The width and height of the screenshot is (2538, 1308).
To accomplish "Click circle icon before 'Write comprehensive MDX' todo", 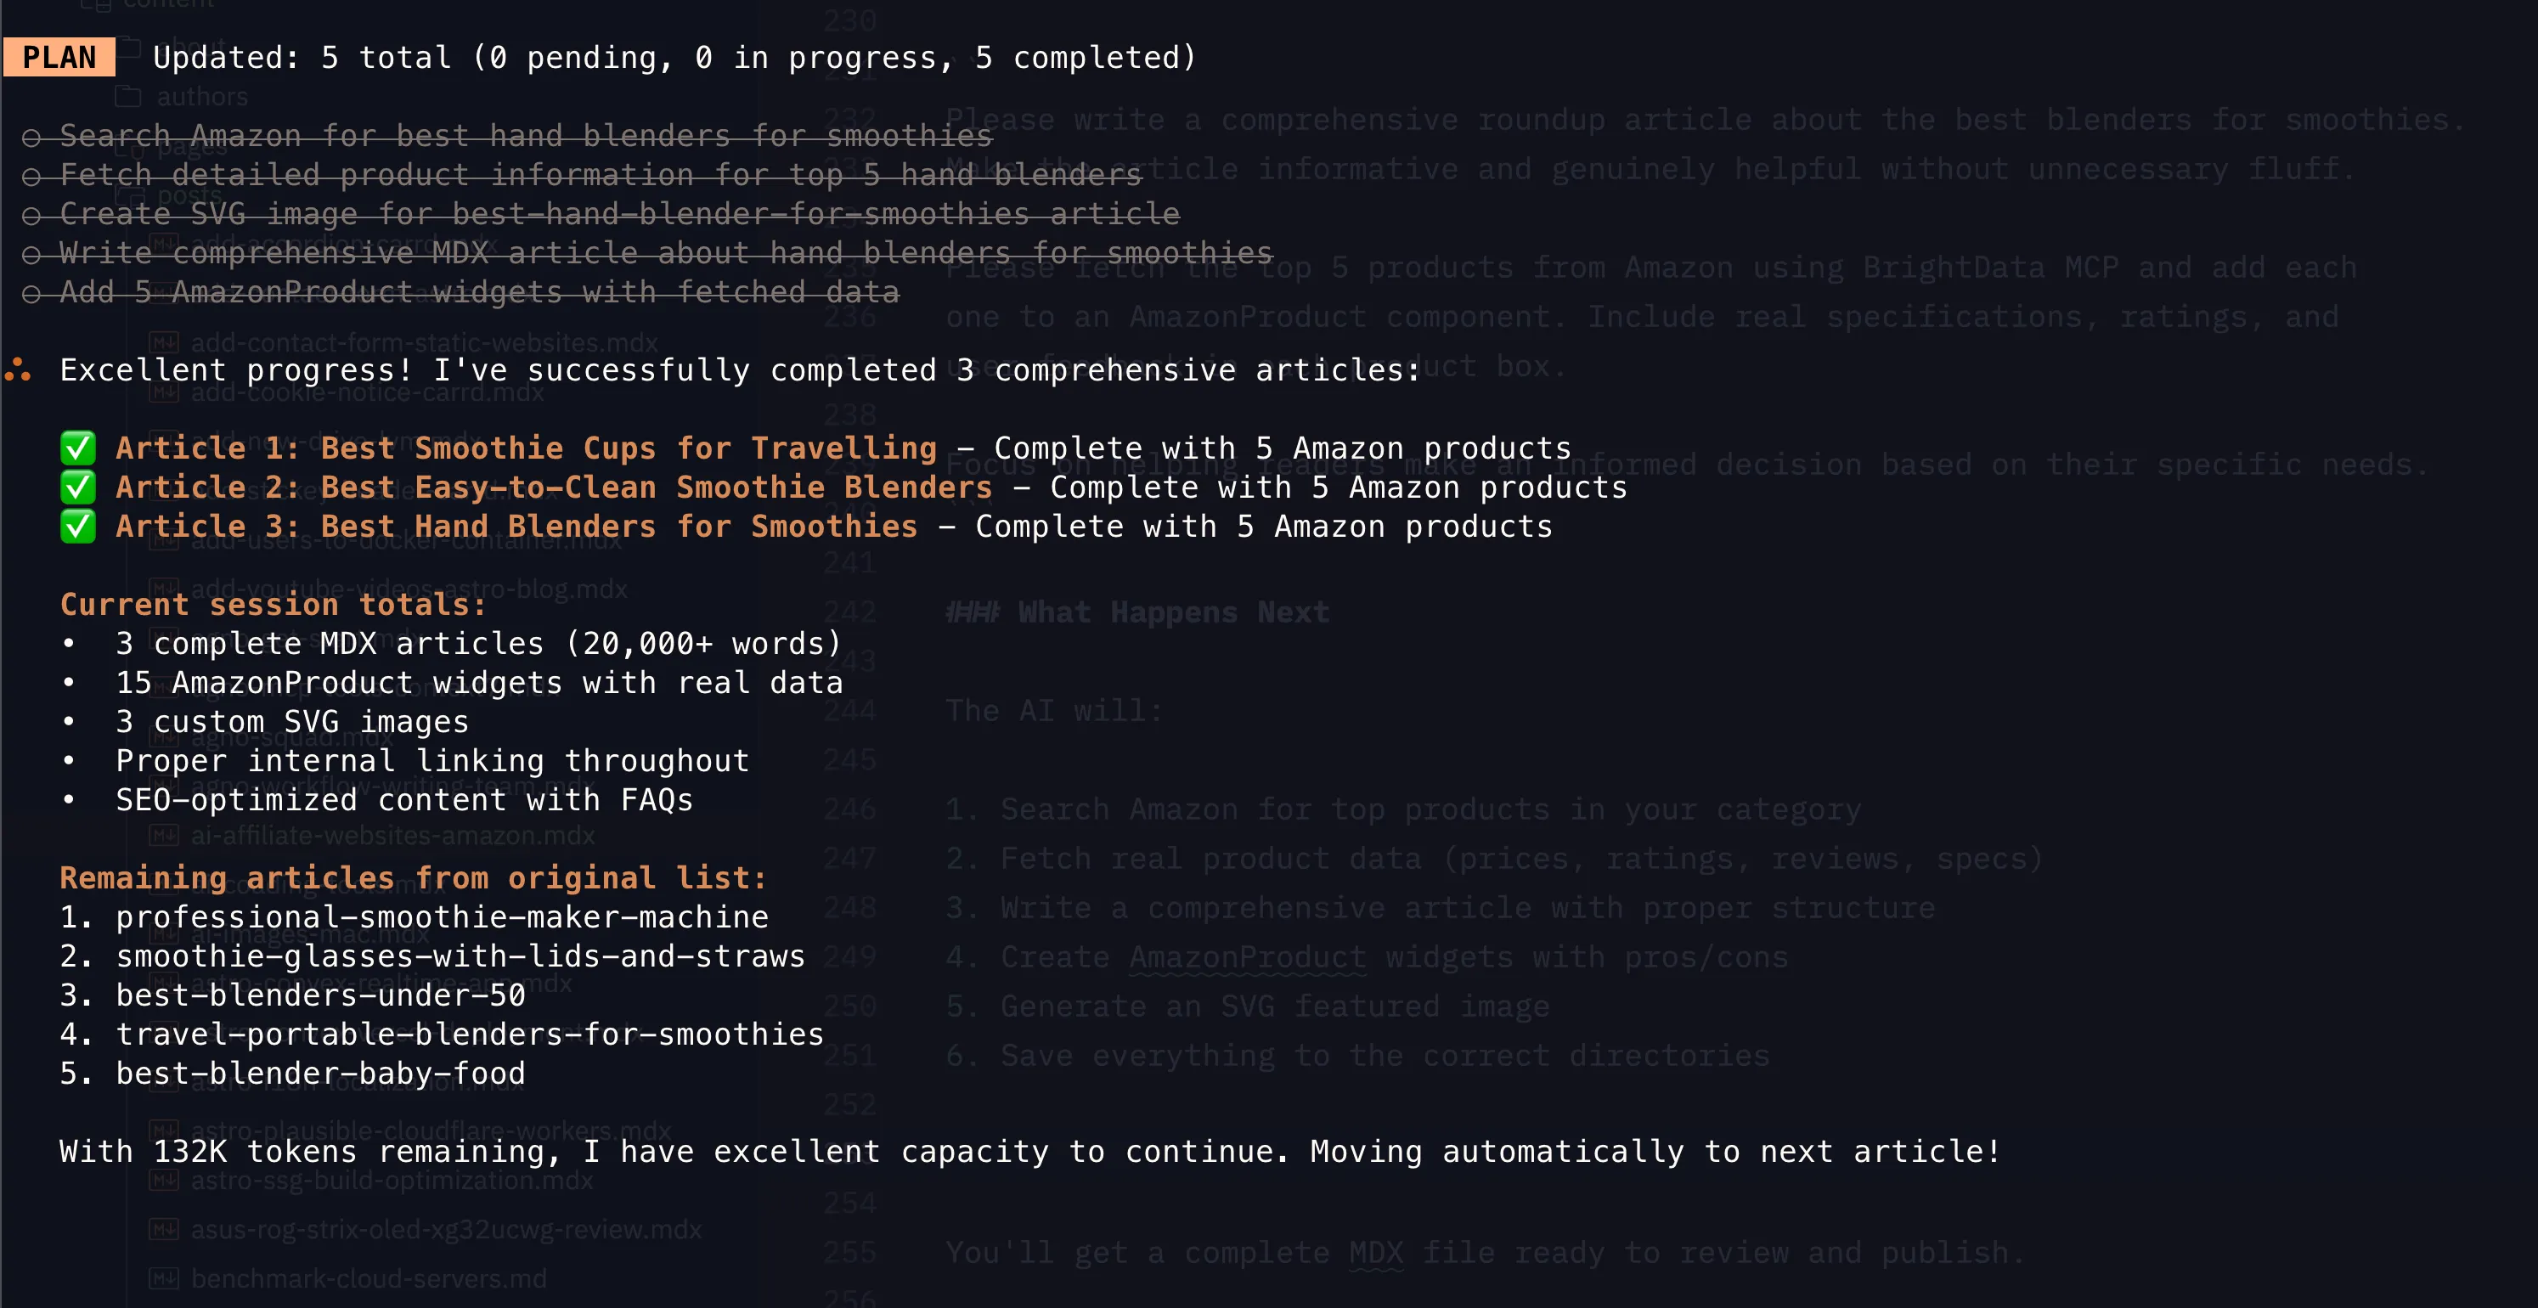I will (31, 254).
